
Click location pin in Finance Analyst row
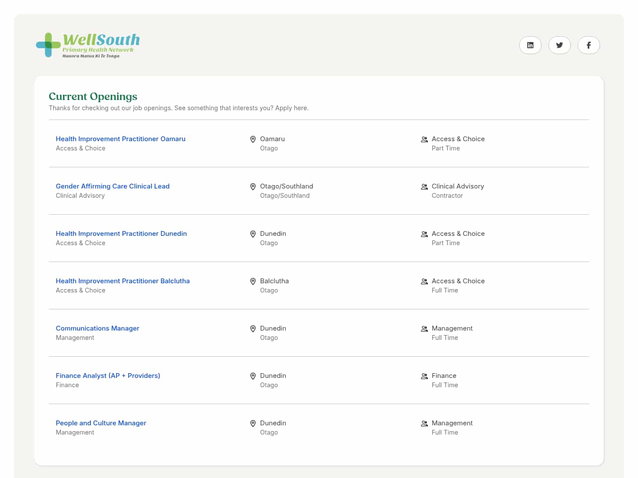pyautogui.click(x=253, y=376)
